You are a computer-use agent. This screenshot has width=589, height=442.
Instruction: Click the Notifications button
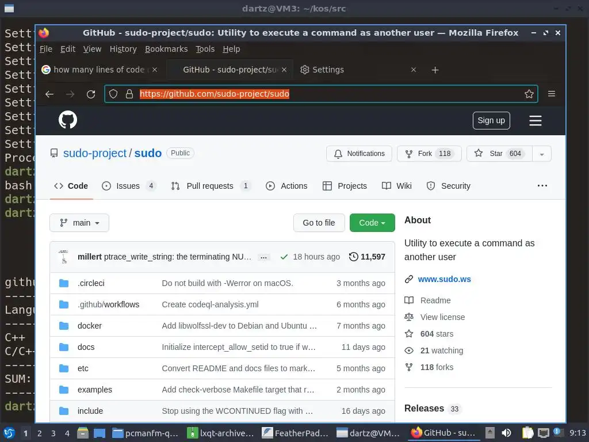tap(359, 154)
